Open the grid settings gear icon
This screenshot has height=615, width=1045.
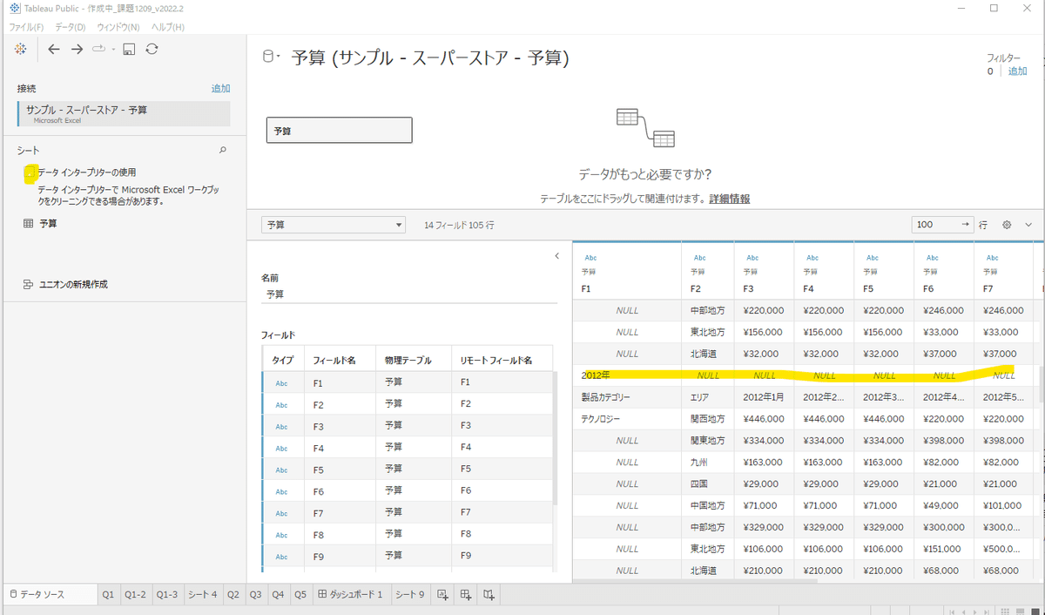(x=1007, y=225)
